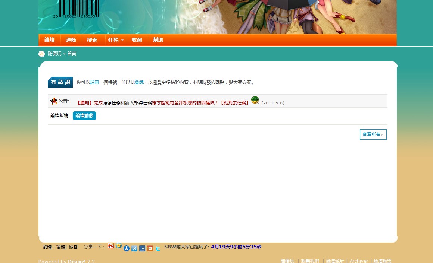The height and width of the screenshot is (263, 433).
Task: Open the 搜索 navigation item
Action: tap(92, 40)
